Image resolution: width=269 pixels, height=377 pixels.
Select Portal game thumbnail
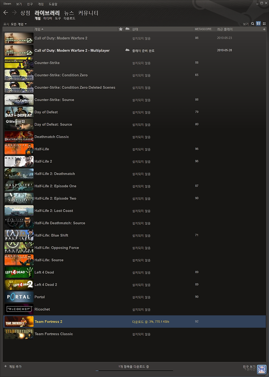(x=19, y=297)
